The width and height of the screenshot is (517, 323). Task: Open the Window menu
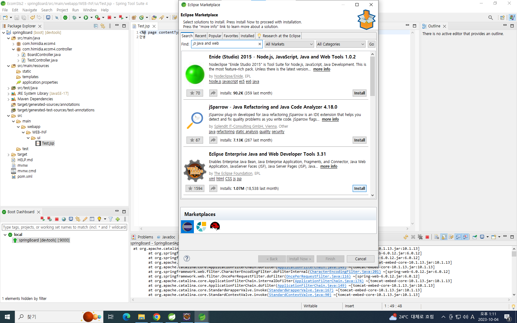click(90, 10)
